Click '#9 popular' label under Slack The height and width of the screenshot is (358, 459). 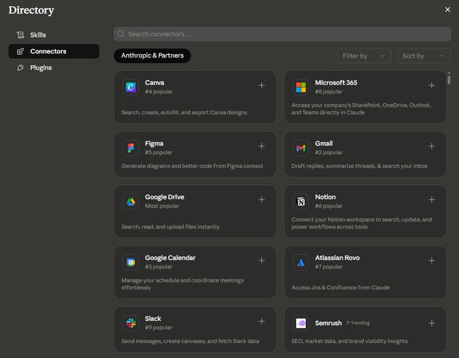159,328
